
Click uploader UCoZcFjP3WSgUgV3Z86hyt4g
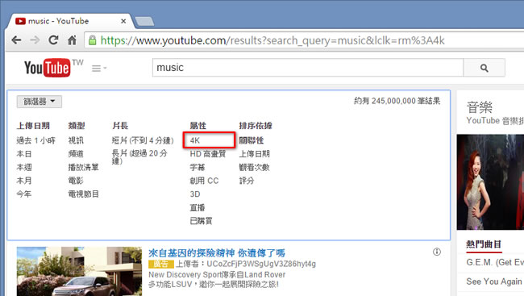[x=261, y=264]
